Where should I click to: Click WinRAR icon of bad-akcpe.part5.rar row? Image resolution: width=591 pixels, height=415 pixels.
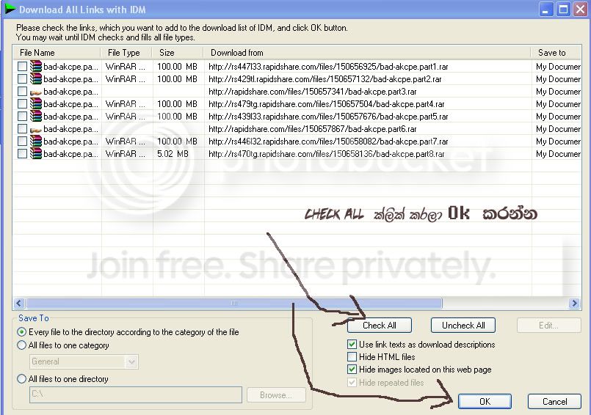[36, 116]
